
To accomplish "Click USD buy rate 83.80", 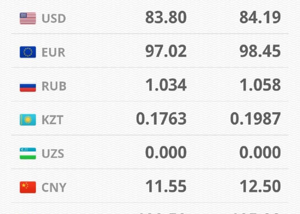I will point(166,18).
